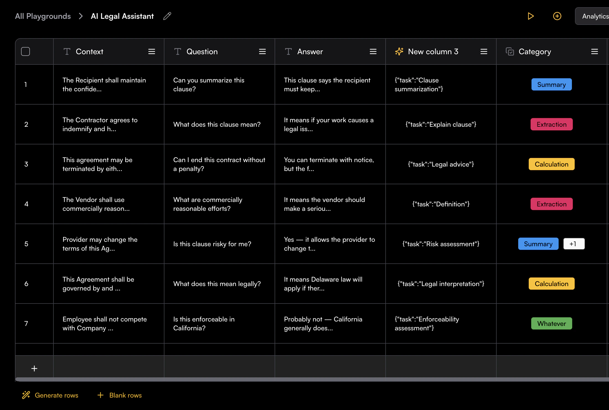The image size is (609, 410).
Task: Click the horizontal scrollbar below the table
Action: (304, 379)
